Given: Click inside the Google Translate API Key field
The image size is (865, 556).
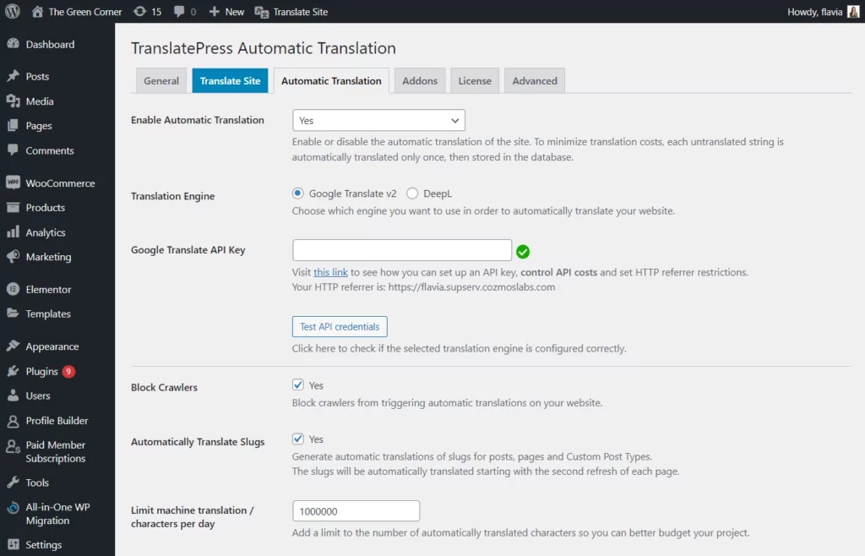Looking at the screenshot, I should 401,249.
